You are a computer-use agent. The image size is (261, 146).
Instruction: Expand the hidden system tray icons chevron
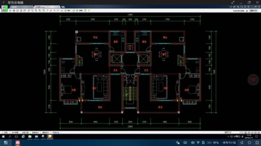point(228,137)
